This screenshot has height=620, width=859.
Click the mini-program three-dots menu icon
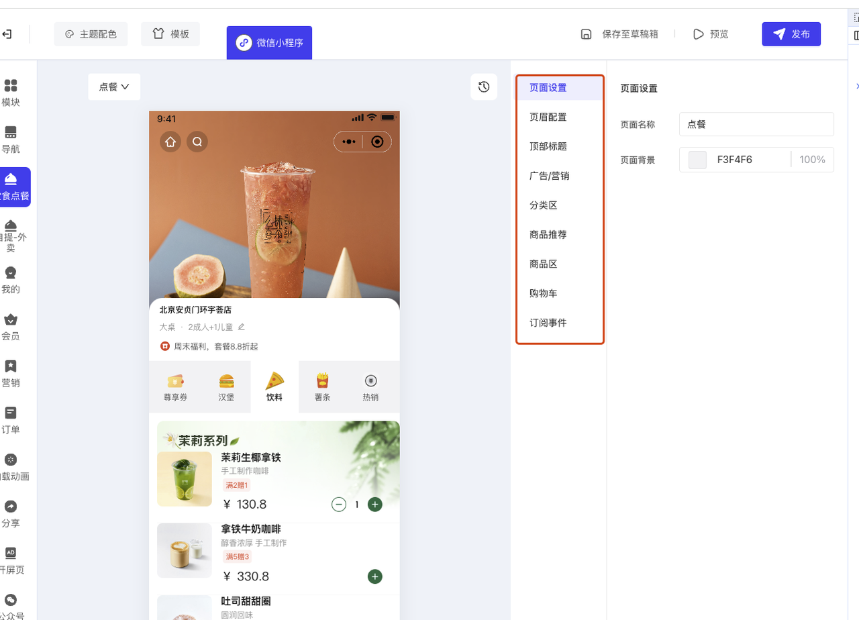348,142
